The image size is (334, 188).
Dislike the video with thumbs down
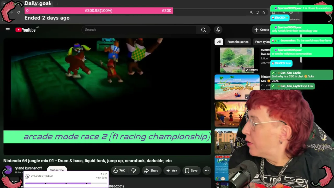coord(134,171)
